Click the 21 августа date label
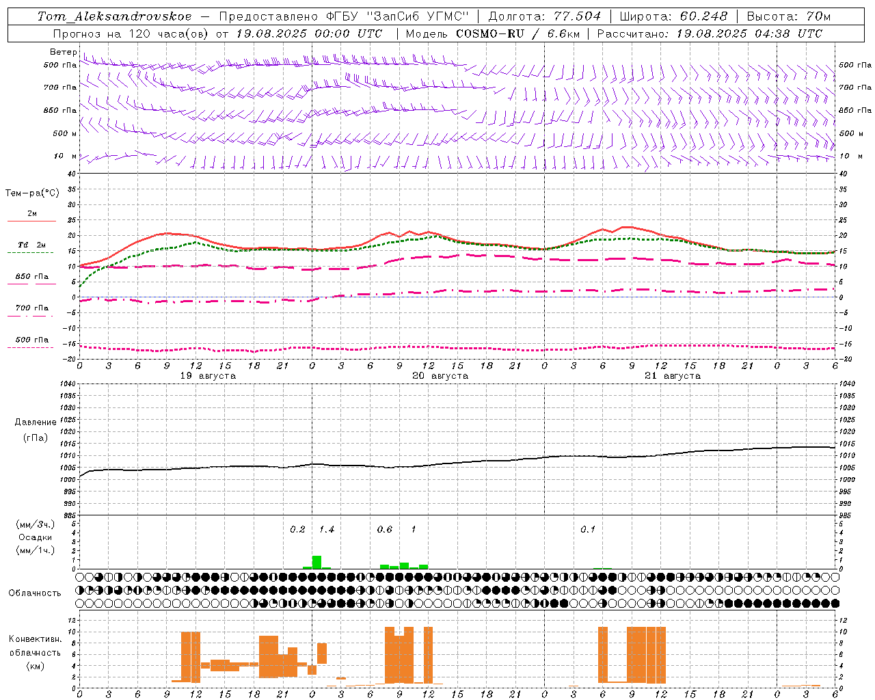This screenshot has width=875, height=700. coord(673,376)
